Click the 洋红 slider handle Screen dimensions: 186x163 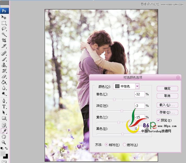[x=122, y=111]
